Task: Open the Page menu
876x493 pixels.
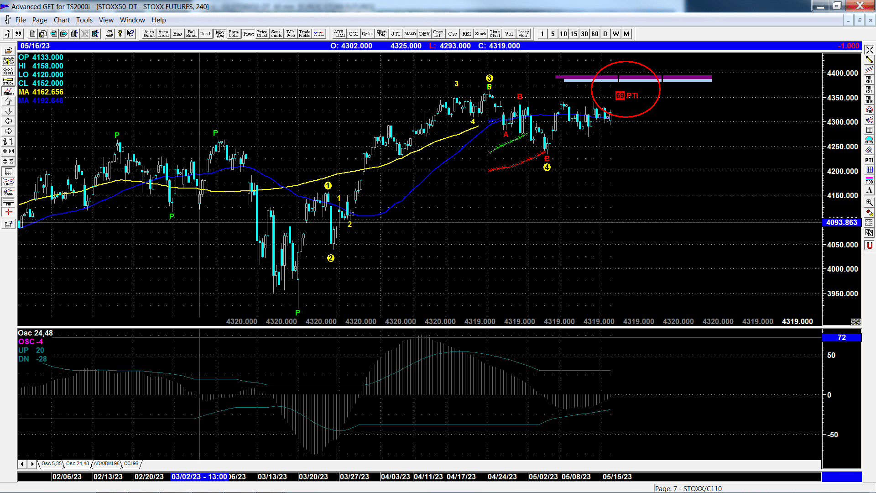Action: pyautogui.click(x=40, y=20)
